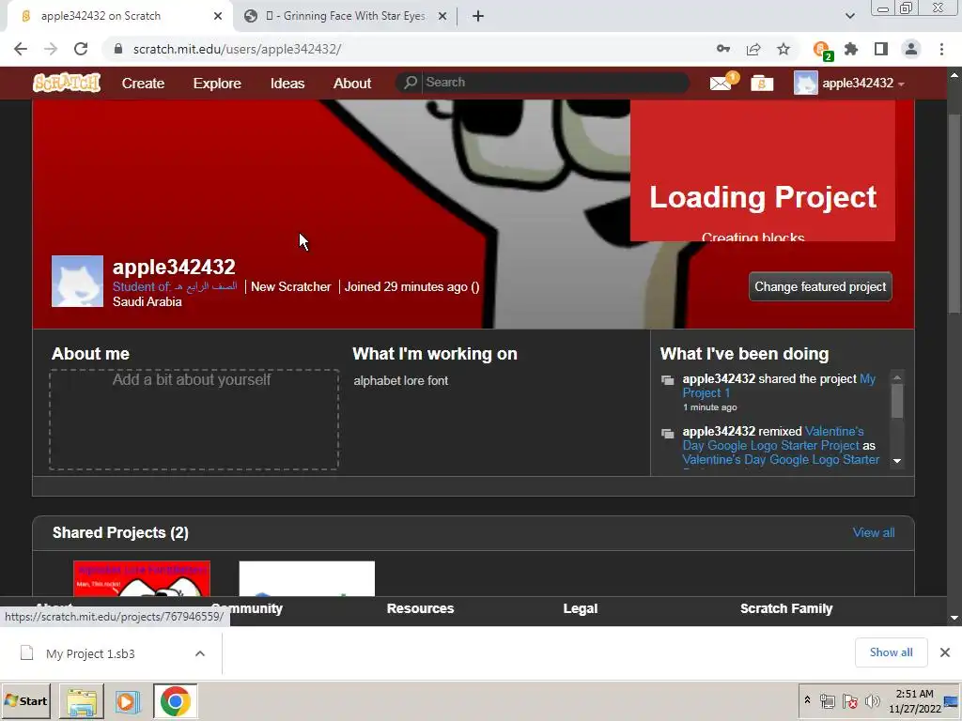
Task: Close the apple342432 on Scratch tab
Action: (218, 16)
